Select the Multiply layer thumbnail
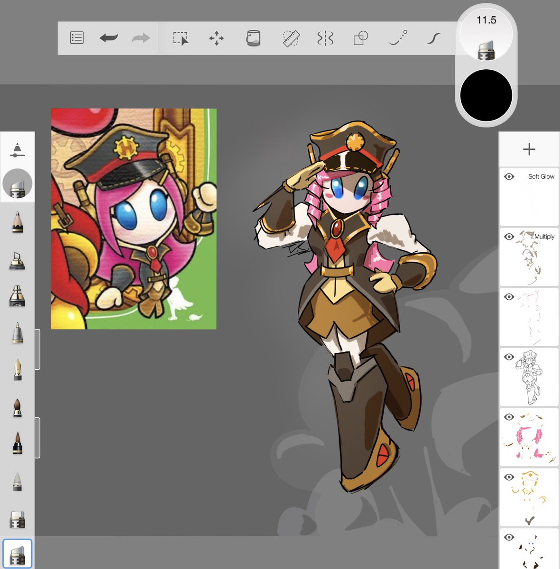The height and width of the screenshot is (569, 560). click(x=529, y=257)
